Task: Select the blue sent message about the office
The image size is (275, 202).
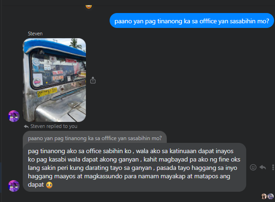Action: click(x=192, y=20)
